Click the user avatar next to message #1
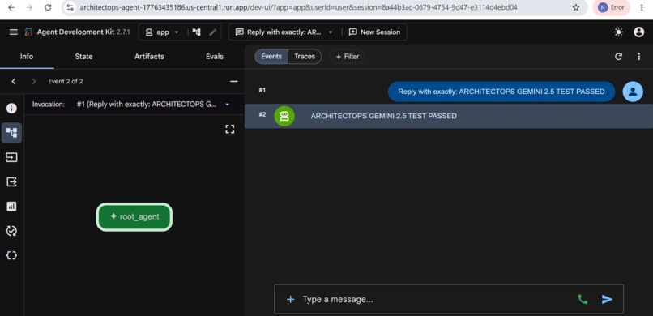Image resolution: width=653 pixels, height=316 pixels. 633,92
